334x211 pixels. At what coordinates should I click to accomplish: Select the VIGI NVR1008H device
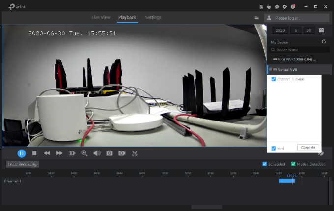297,59
